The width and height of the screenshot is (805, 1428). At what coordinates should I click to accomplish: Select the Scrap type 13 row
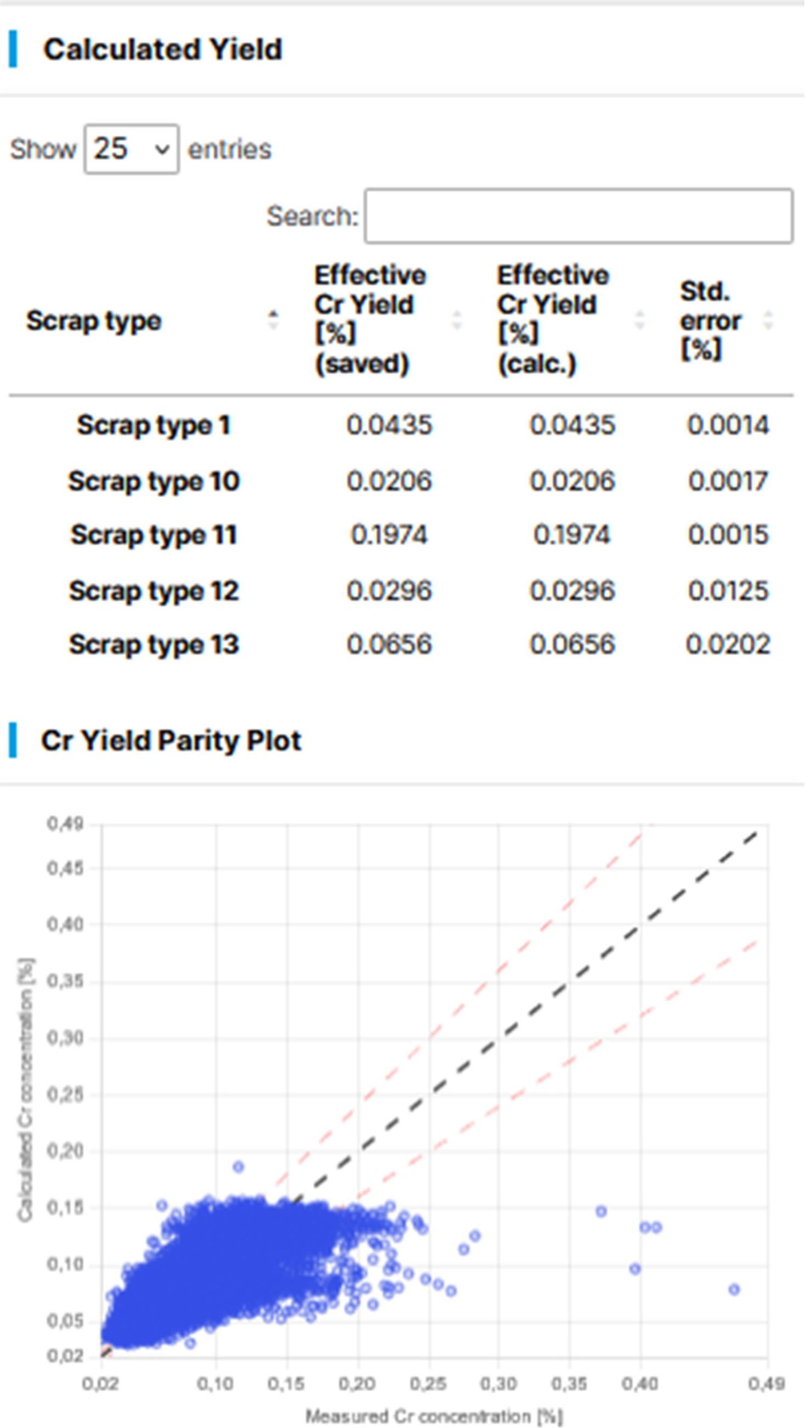coord(154,645)
